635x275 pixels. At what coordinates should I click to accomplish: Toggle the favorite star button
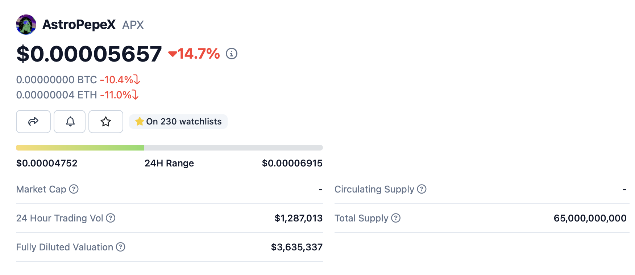coord(106,122)
